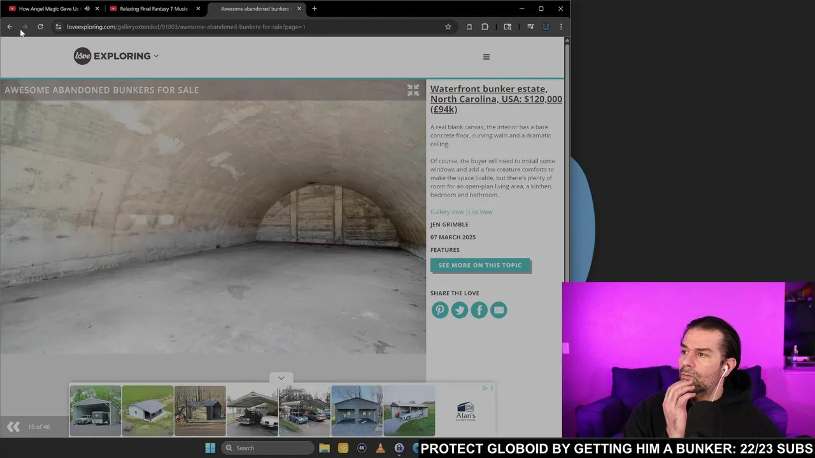This screenshot has width=815, height=458.
Task: Open a new browser tab
Action: tap(315, 9)
